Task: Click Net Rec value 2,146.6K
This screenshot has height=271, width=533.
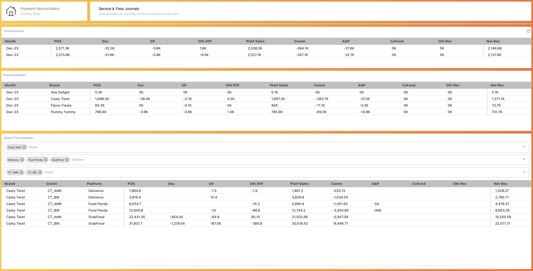Action: click(495, 48)
